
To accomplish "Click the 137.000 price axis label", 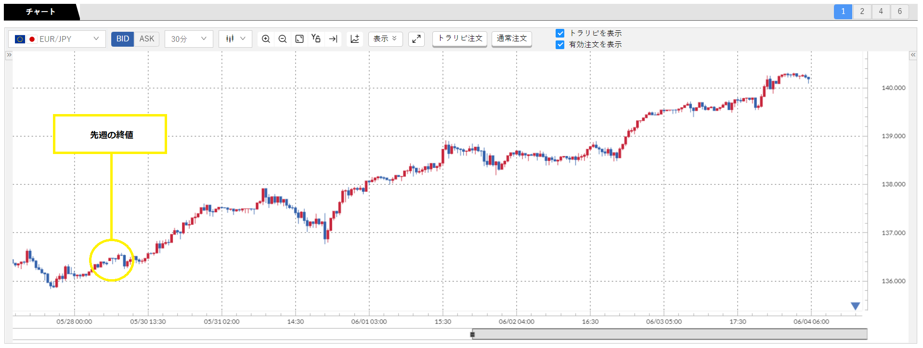I will [893, 233].
